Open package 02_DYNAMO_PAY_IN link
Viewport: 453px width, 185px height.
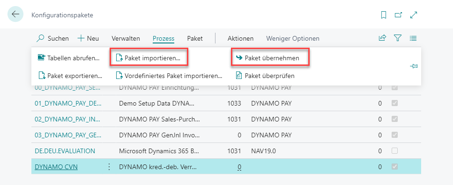pos(67,119)
